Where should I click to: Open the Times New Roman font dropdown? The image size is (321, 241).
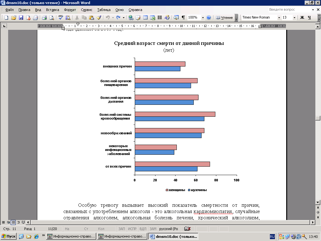pyautogui.click(x=279, y=18)
